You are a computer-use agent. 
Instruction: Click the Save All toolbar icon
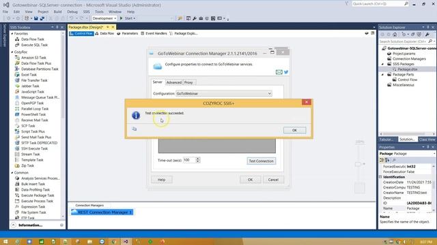42,18
